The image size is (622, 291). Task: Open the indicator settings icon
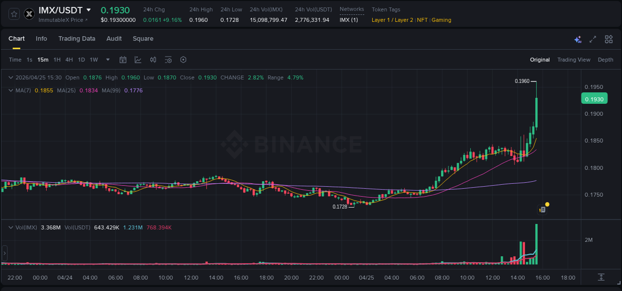pos(168,59)
